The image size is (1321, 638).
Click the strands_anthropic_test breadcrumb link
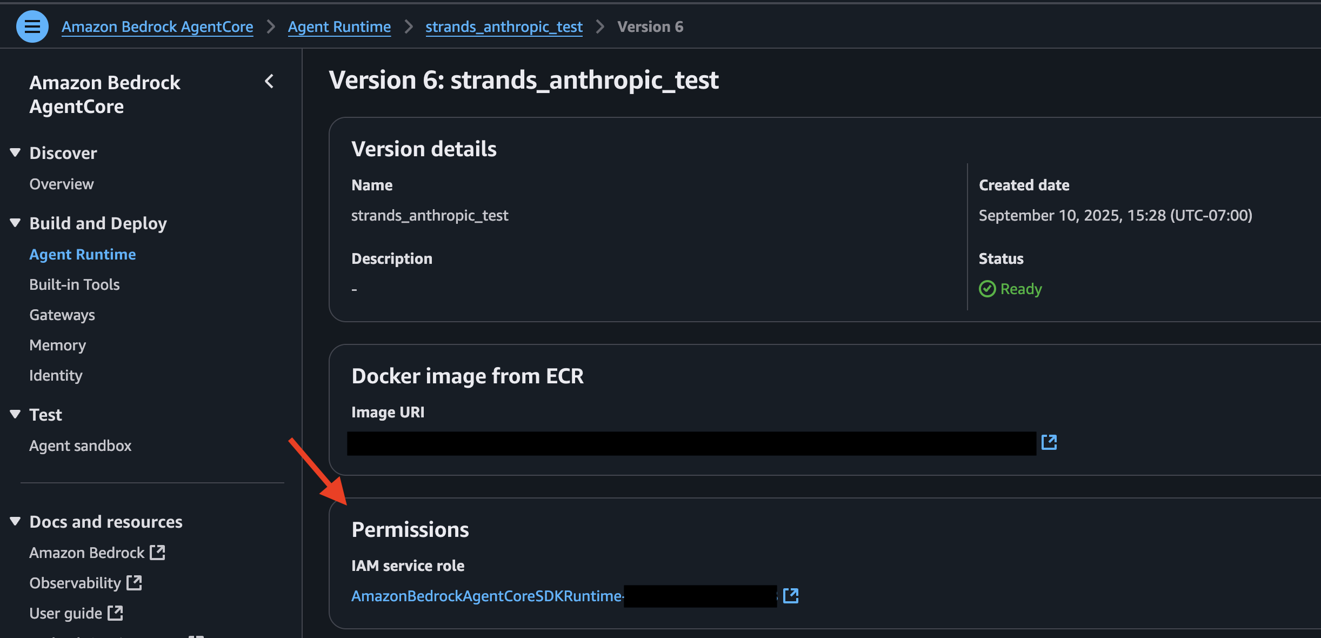coord(504,26)
